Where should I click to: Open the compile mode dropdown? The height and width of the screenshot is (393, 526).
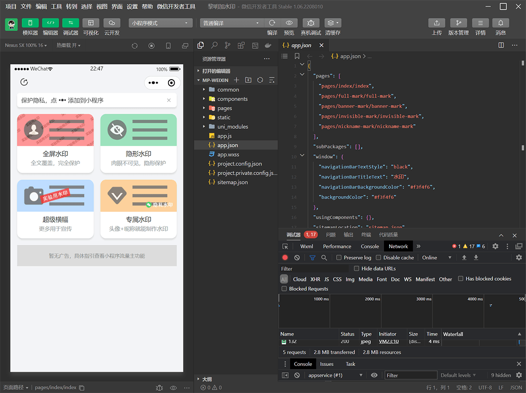click(x=232, y=23)
